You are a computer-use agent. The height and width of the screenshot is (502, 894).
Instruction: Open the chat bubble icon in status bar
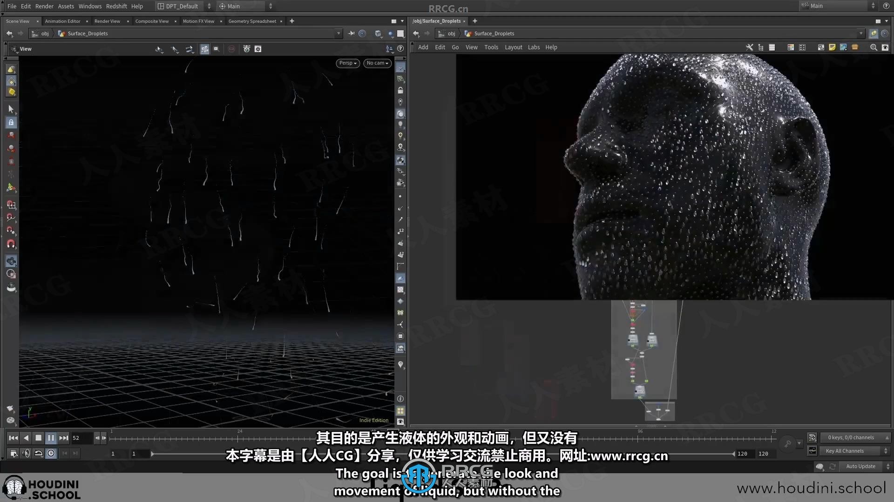[820, 467]
